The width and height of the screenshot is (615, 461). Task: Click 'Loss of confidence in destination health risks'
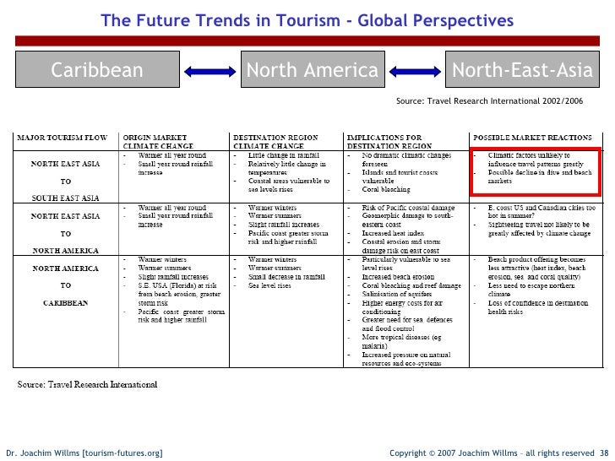(538, 307)
